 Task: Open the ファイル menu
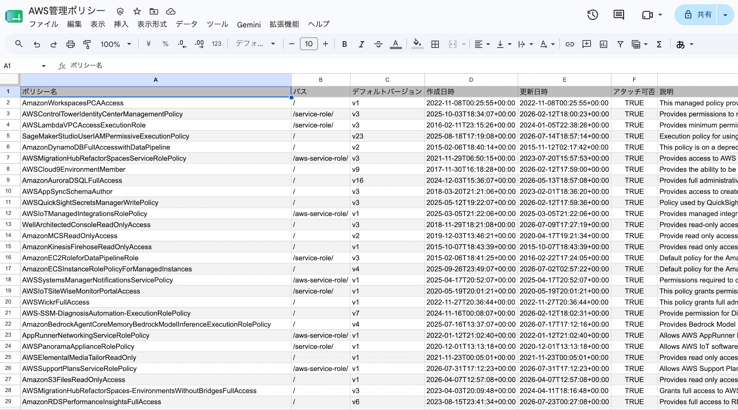pos(44,24)
